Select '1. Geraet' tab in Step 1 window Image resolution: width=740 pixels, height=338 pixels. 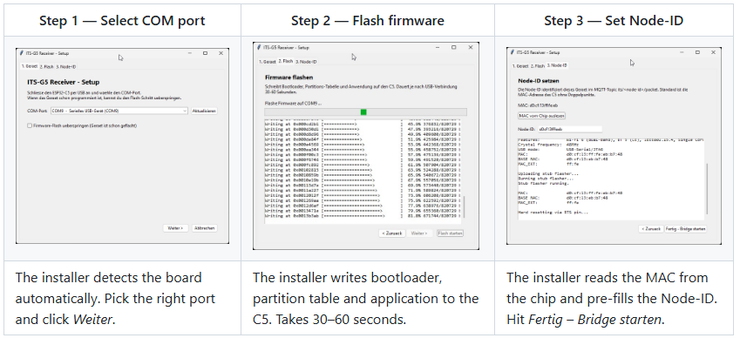coord(29,66)
